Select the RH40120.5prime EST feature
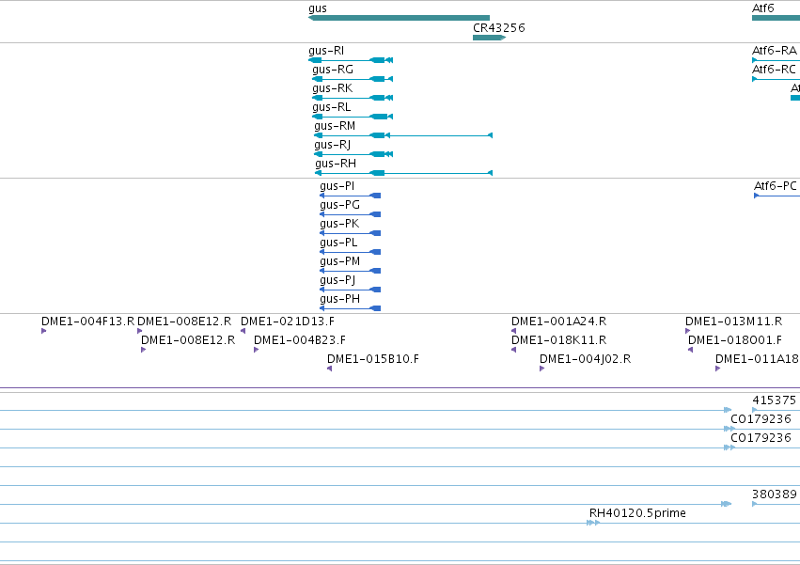The height and width of the screenshot is (565, 800). pyautogui.click(x=593, y=523)
